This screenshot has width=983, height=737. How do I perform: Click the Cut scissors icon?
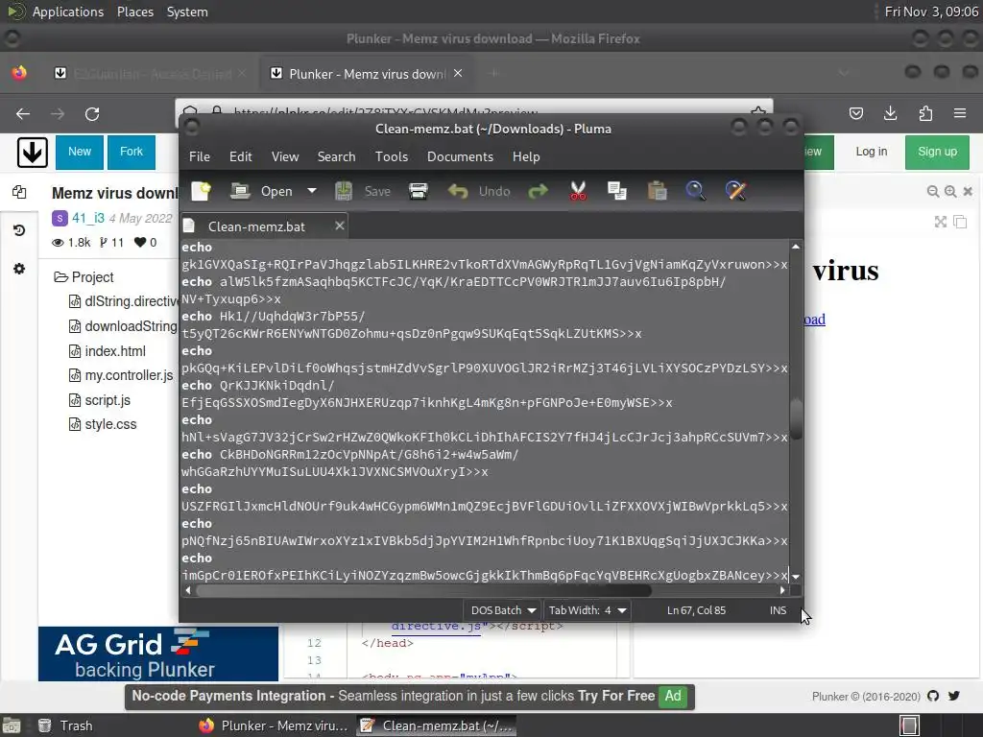click(x=578, y=191)
